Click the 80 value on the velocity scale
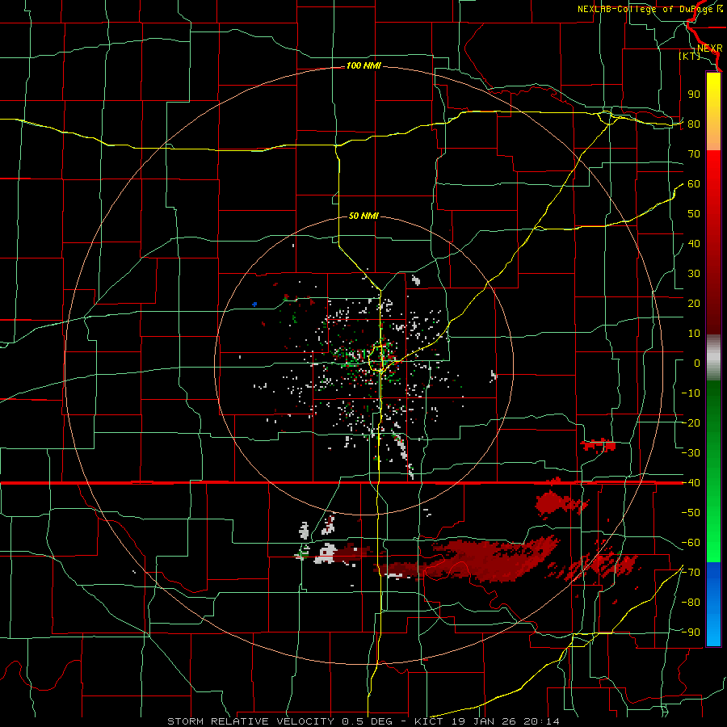The width and height of the screenshot is (727, 727). tap(694, 124)
